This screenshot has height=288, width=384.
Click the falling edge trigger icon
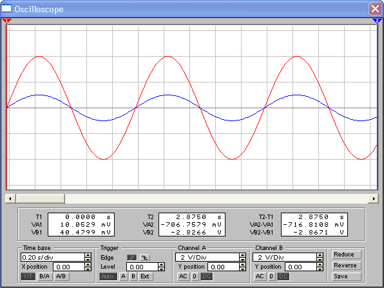145,257
